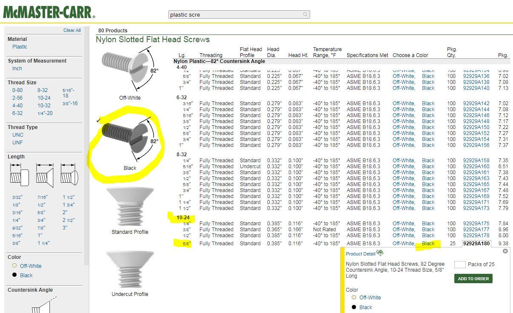The height and width of the screenshot is (313, 513).
Task: Open part number 92929A173
Action: tap(476, 208)
